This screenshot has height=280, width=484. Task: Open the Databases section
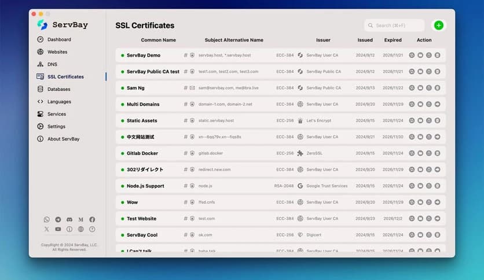58,89
